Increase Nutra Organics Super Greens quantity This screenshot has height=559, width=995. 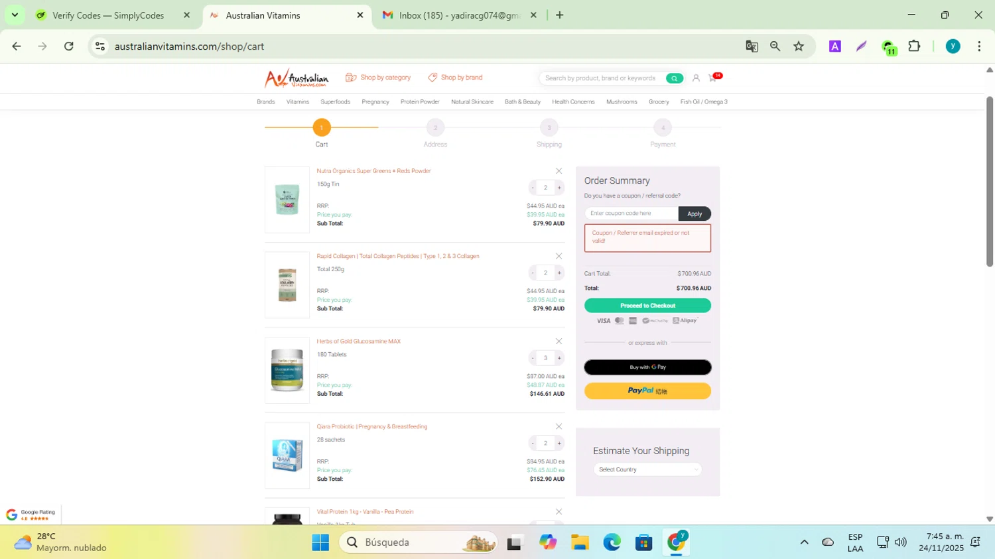tap(559, 188)
